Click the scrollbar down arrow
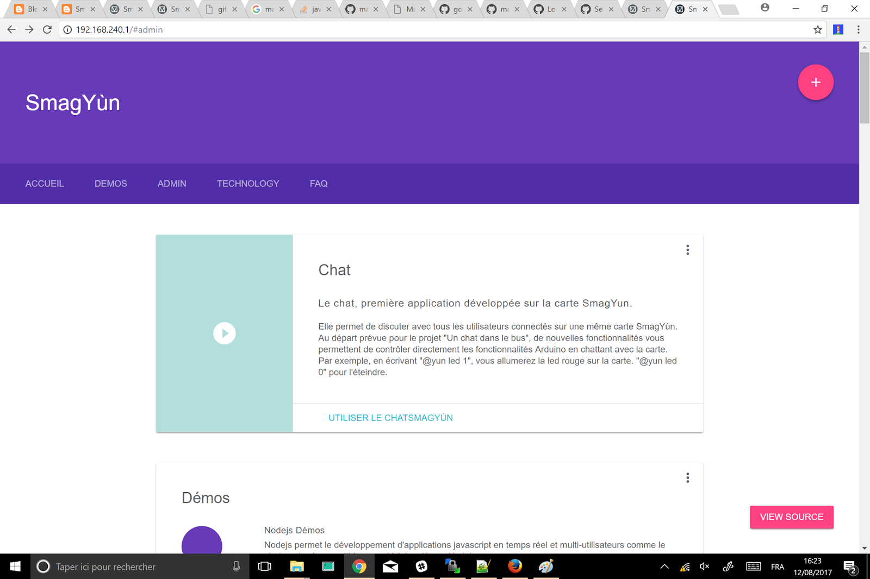Image resolution: width=870 pixels, height=579 pixels. (x=865, y=548)
